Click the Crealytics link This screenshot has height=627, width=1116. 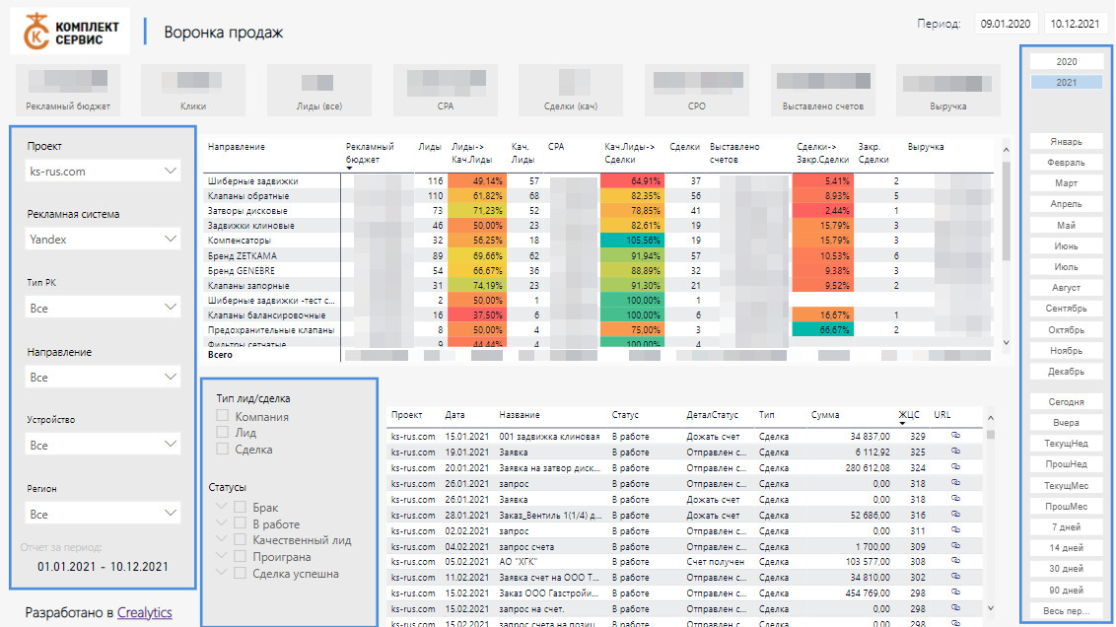144,612
